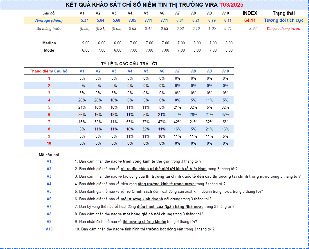Screen dimensions: 309x249
Task: Click the 42% cell in row 6
Action: tap(114, 115)
